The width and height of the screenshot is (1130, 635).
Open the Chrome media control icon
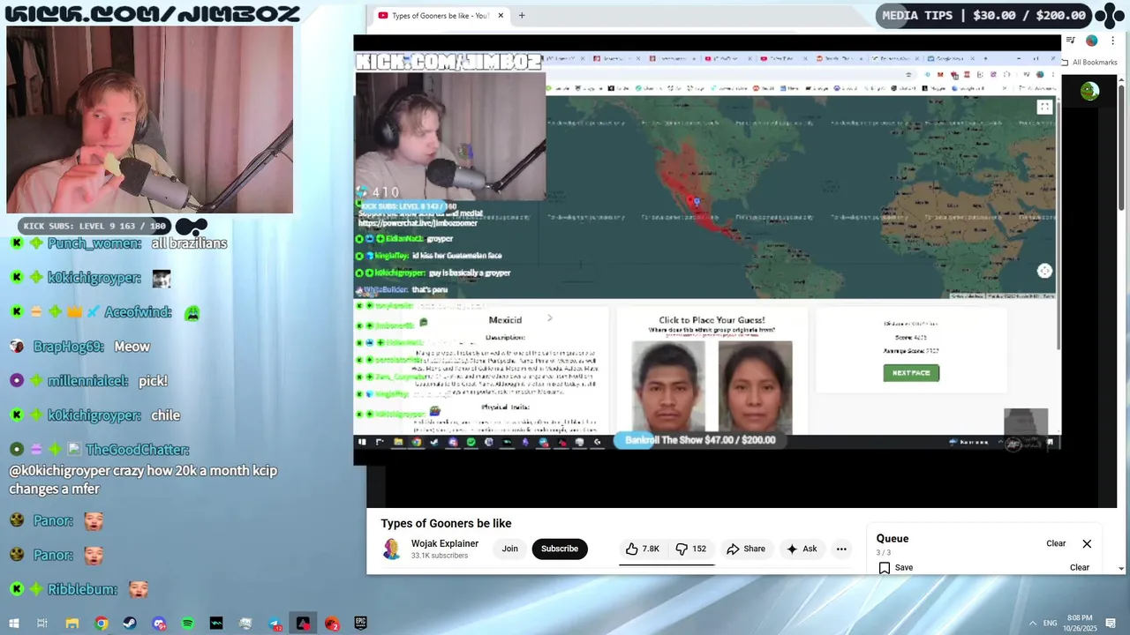click(1071, 41)
